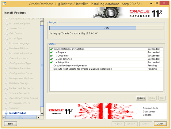Click the installer icon in the title bar
Image resolution: width=171 pixels, height=129 pixels.
click(5, 4)
